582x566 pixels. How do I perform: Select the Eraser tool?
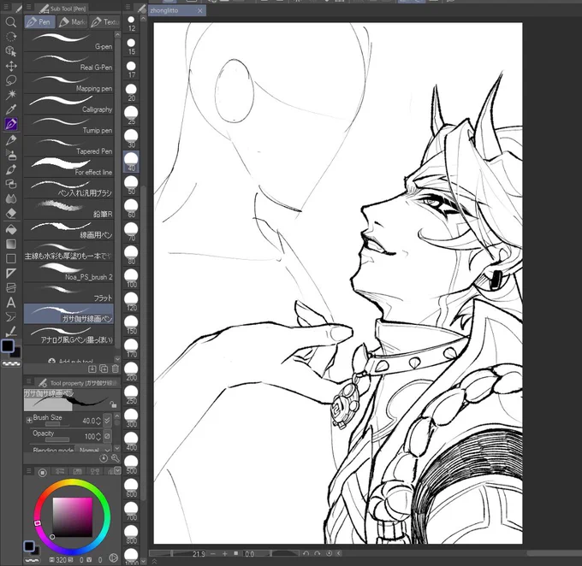click(11, 214)
